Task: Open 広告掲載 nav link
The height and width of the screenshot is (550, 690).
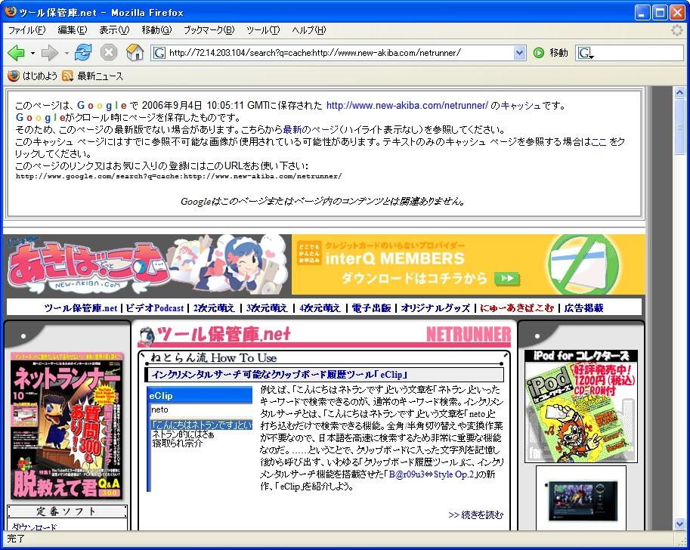Action: tap(583, 308)
